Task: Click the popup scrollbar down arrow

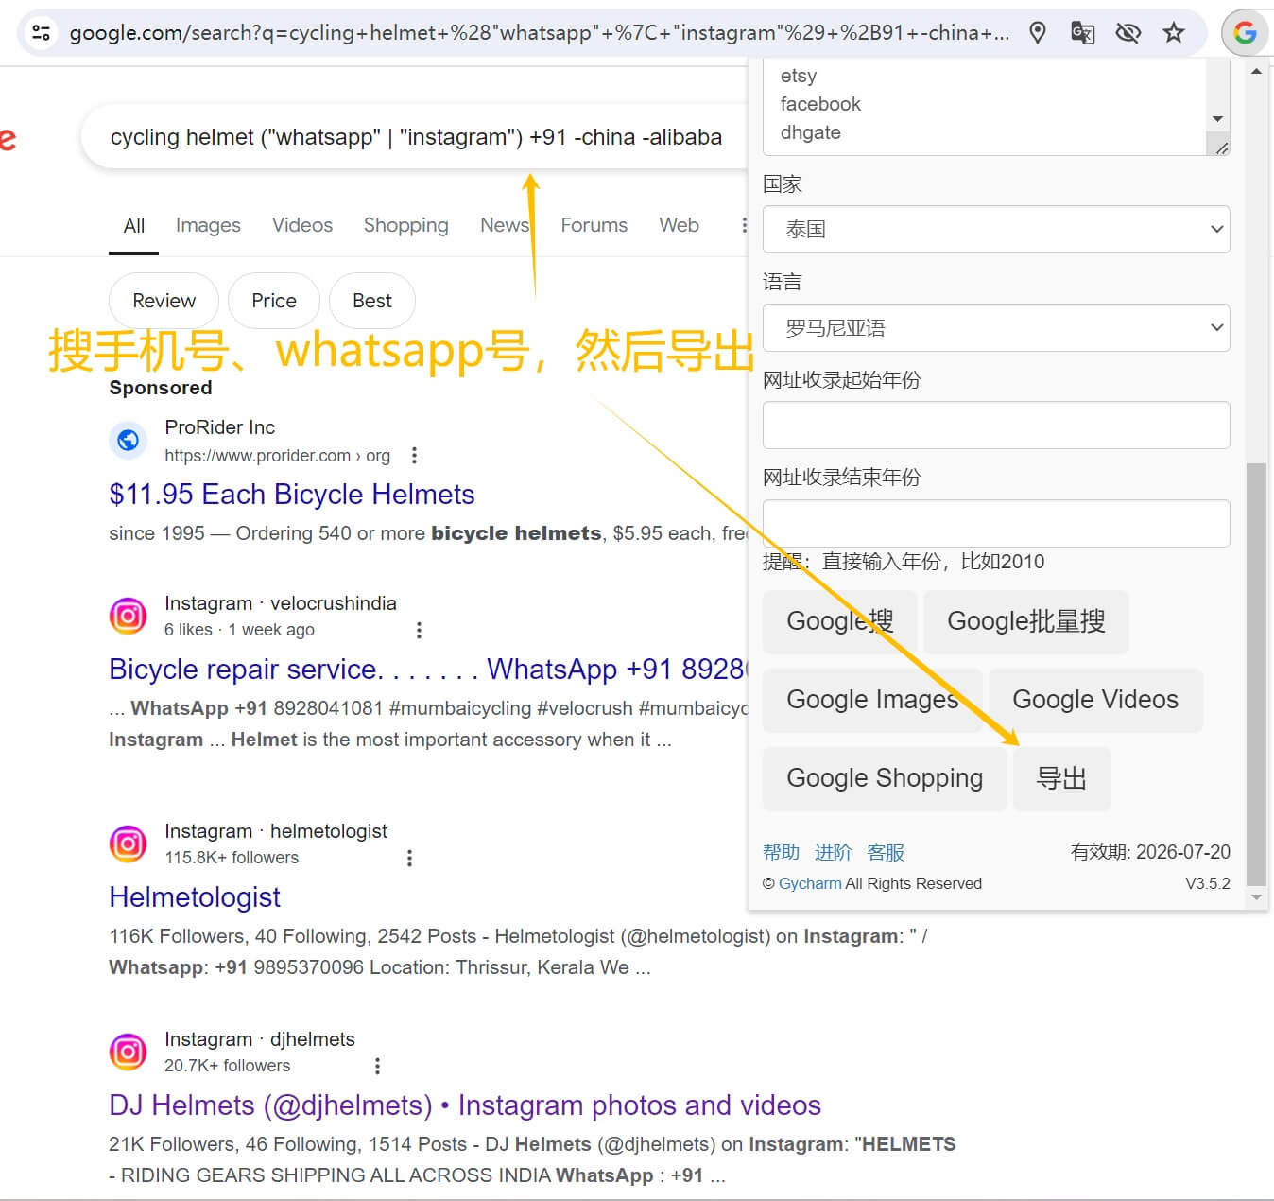Action: coord(1256,896)
